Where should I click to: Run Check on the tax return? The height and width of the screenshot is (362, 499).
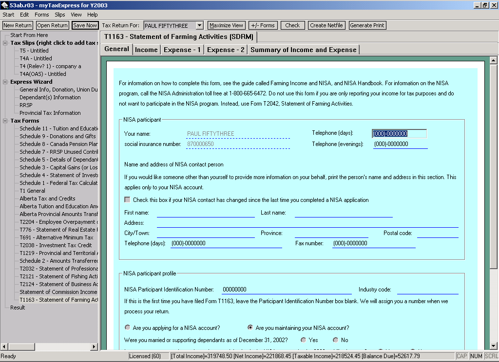[292, 25]
